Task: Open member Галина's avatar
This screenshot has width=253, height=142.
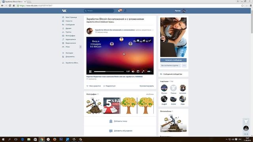Action: pos(174,88)
